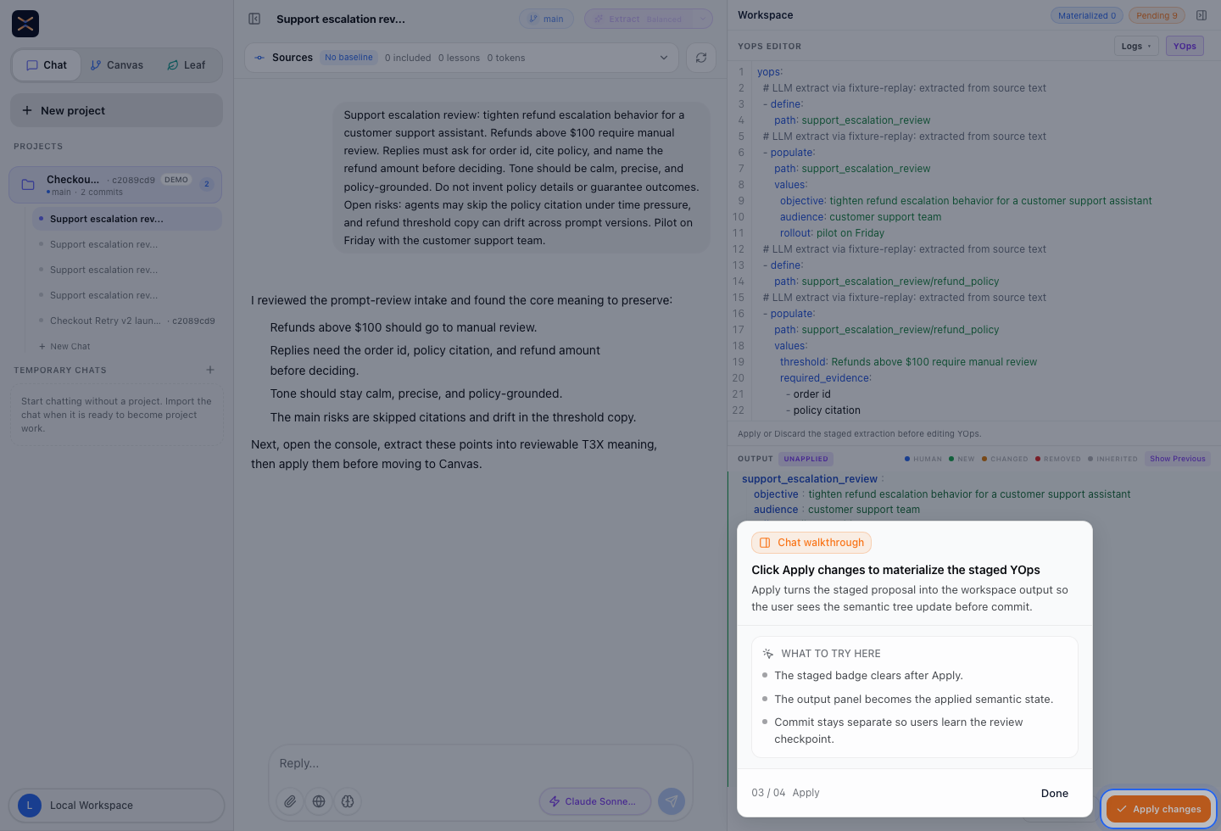Open the Claude Sonnet model selector

pyautogui.click(x=594, y=801)
